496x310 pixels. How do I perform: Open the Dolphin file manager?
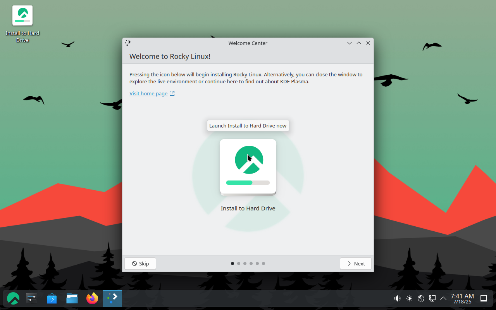pyautogui.click(x=72, y=298)
